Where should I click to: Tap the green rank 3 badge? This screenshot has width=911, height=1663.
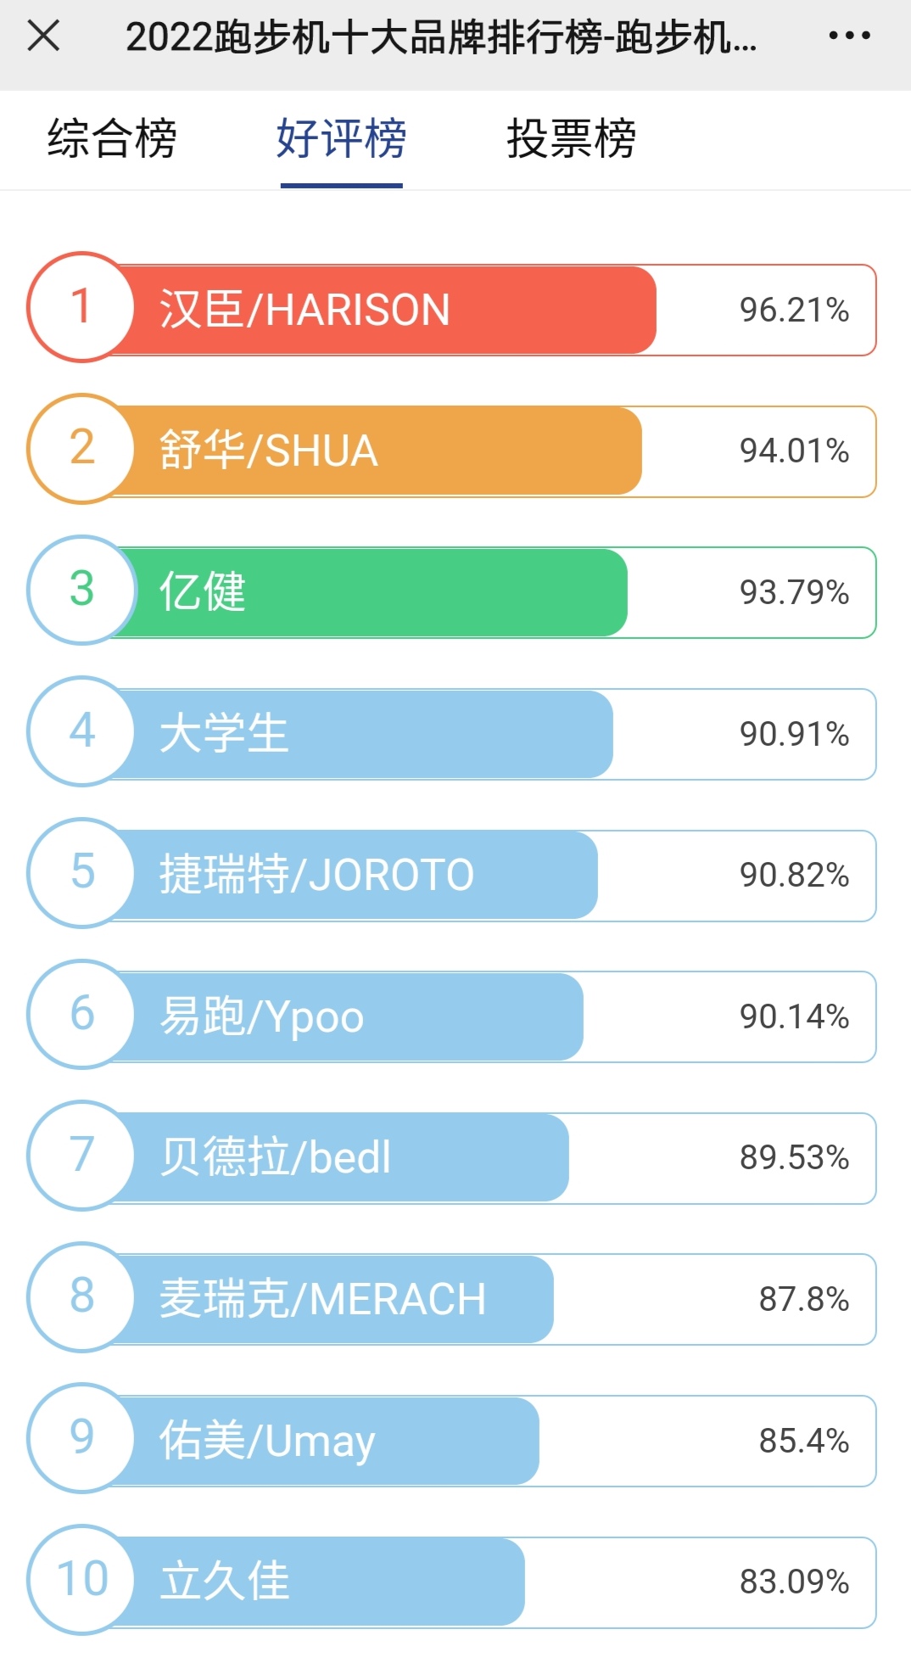81,590
